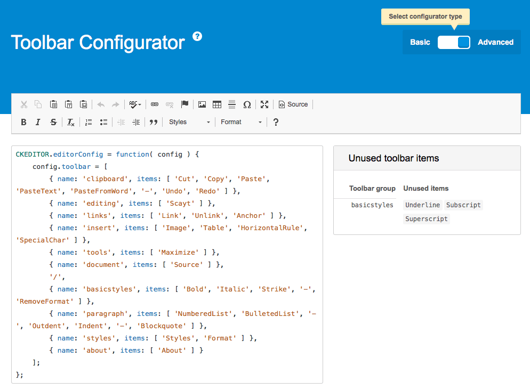The image size is (530, 390).
Task: Click the Select configurator type tooltip
Action: 425,17
